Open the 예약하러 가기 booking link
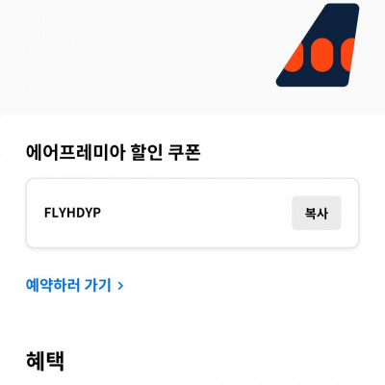 pos(74,285)
